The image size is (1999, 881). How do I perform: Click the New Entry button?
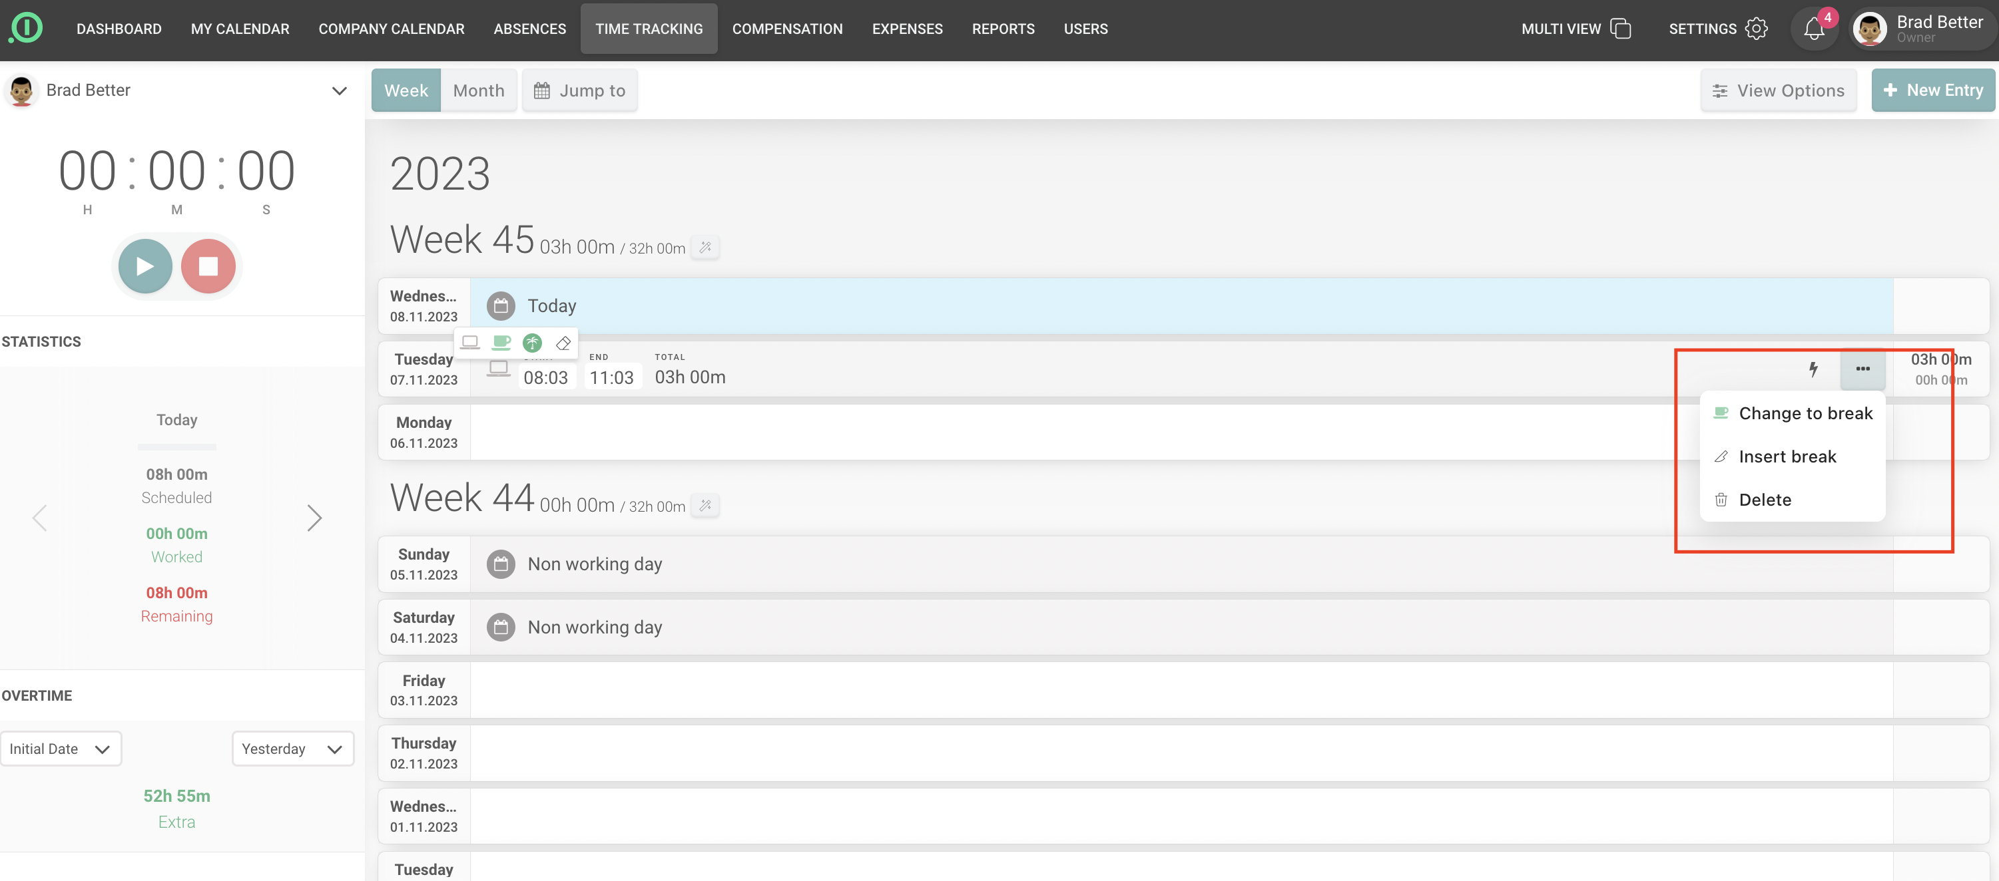(x=1932, y=90)
